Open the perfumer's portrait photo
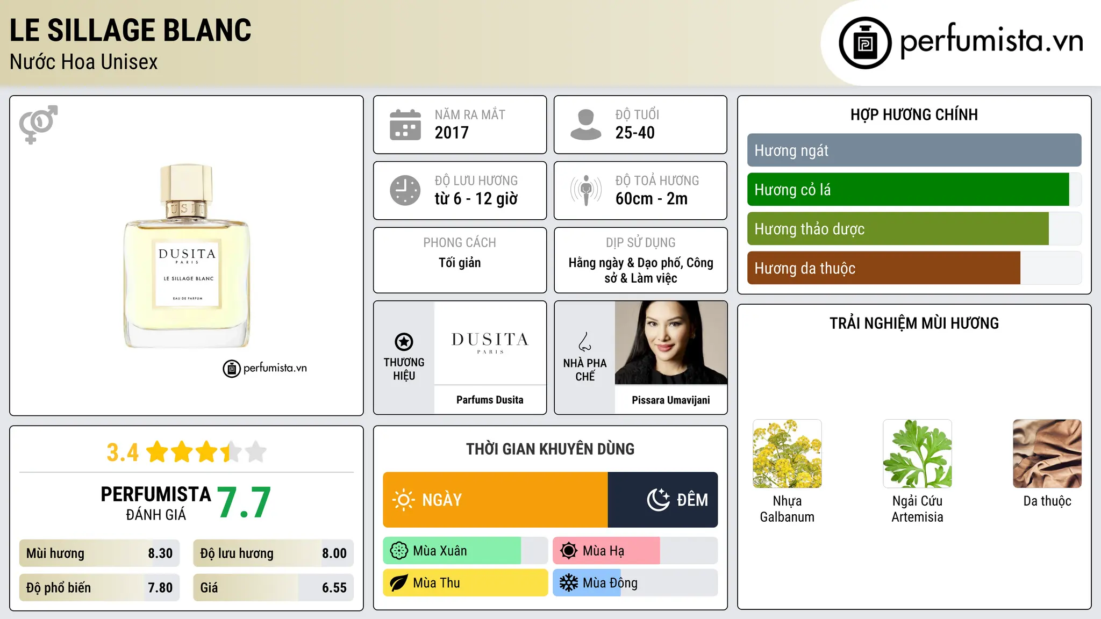This screenshot has height=619, width=1101. pyautogui.click(x=671, y=342)
